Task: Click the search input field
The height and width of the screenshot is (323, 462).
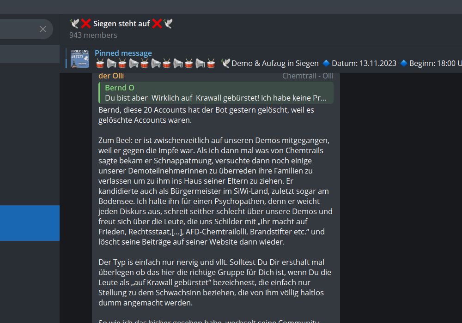Action: pos(18,29)
